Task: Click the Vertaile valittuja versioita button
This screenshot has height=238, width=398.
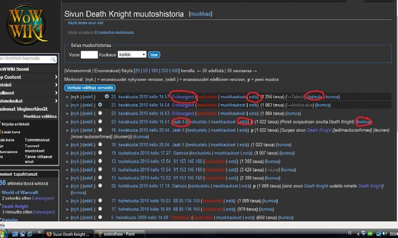Action: tap(90, 88)
